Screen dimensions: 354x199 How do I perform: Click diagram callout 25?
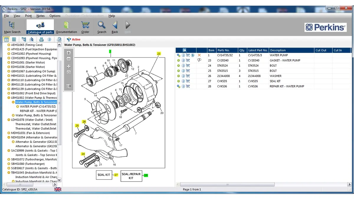[x=77, y=126]
